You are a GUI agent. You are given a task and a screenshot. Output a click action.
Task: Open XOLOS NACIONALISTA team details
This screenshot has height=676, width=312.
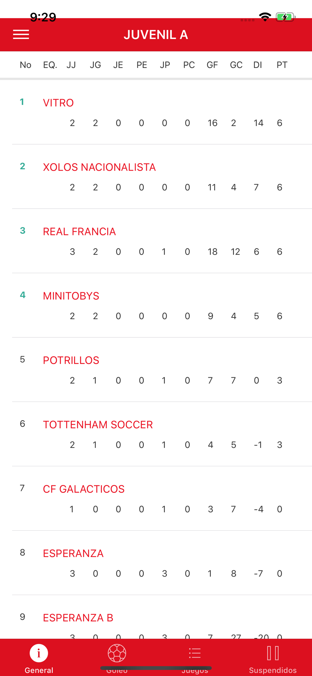click(99, 167)
